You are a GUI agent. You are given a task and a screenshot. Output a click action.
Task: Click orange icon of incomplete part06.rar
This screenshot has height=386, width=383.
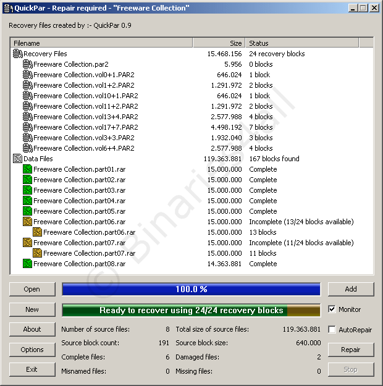27,222
